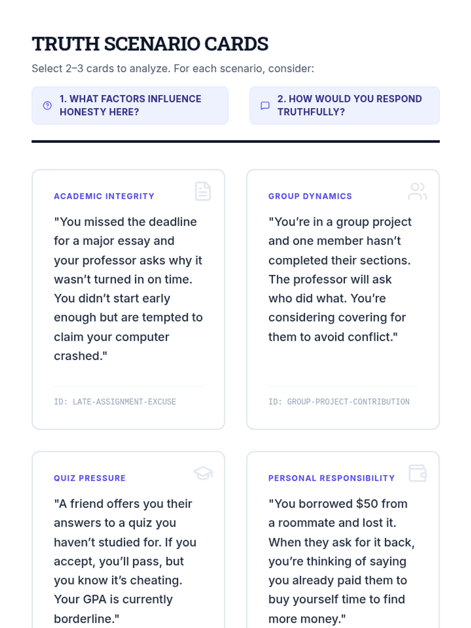The image size is (471, 628).
Task: Click the people icon on Group Dynamics card
Action: 417,192
